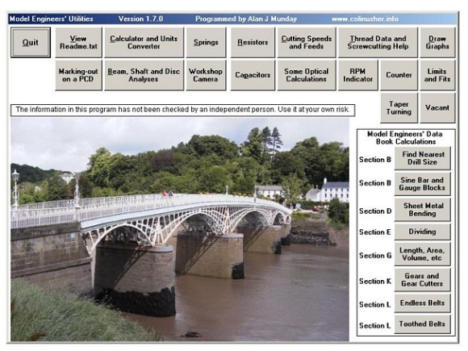The width and height of the screenshot is (468, 351).
Task: Open View Readme.txt
Action: (78, 43)
